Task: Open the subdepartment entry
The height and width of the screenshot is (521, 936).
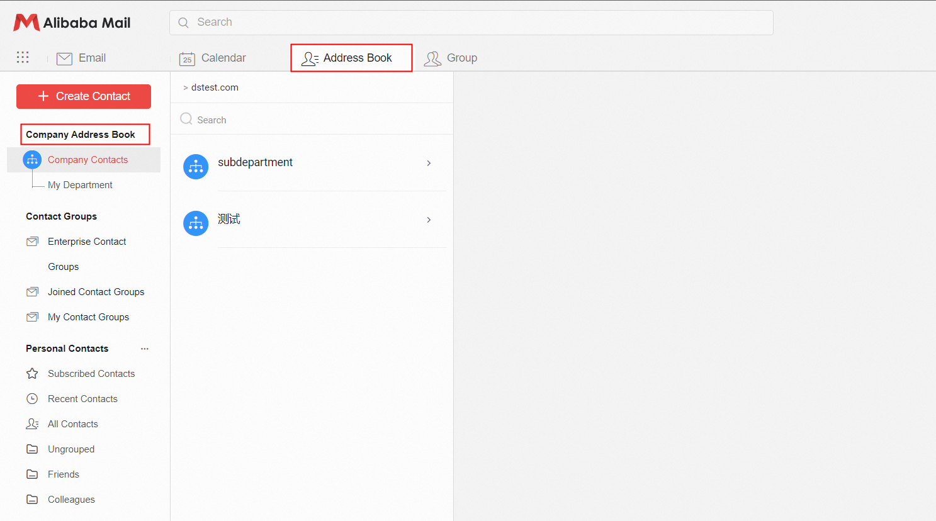Action: click(x=312, y=163)
